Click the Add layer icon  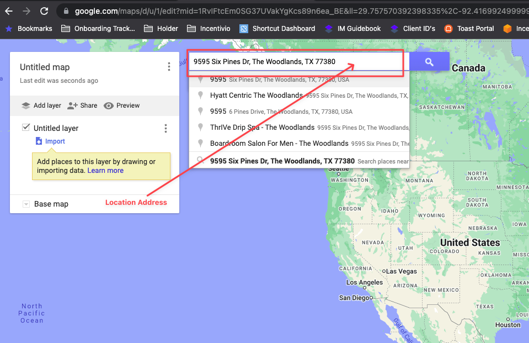coord(26,105)
